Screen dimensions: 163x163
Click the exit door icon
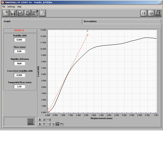click(158, 13)
